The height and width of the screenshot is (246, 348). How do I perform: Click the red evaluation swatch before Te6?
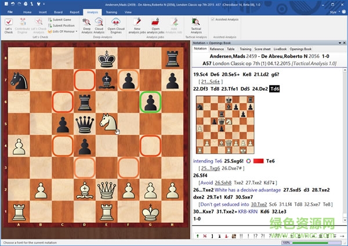(258, 161)
